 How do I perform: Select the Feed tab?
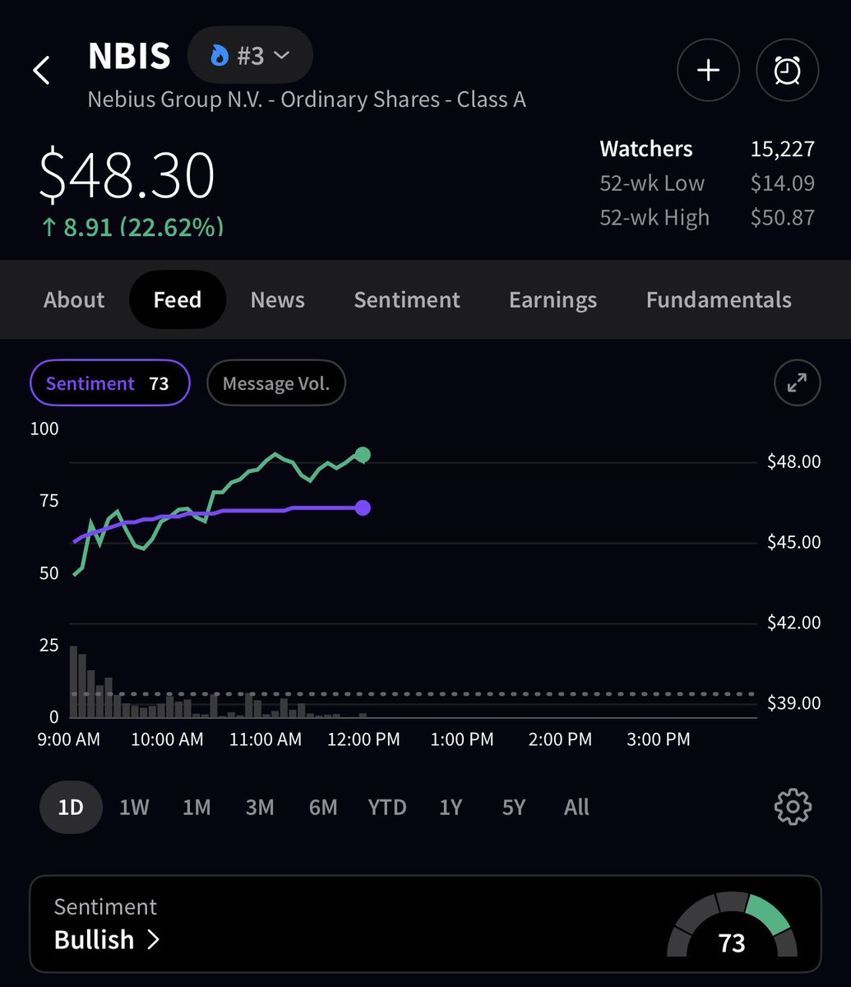178,299
